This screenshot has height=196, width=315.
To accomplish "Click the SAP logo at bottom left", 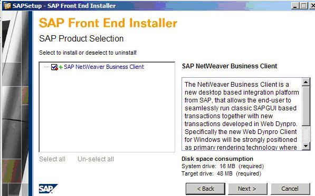I will [48, 189].
